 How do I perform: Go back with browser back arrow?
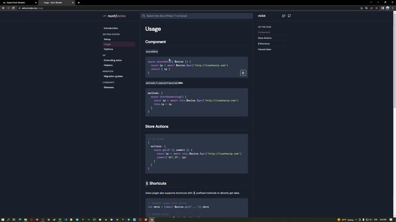coord(3,8)
